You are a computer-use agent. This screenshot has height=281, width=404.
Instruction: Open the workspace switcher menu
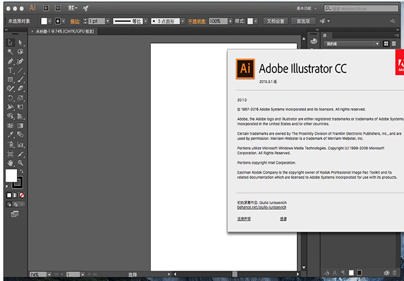[306, 8]
